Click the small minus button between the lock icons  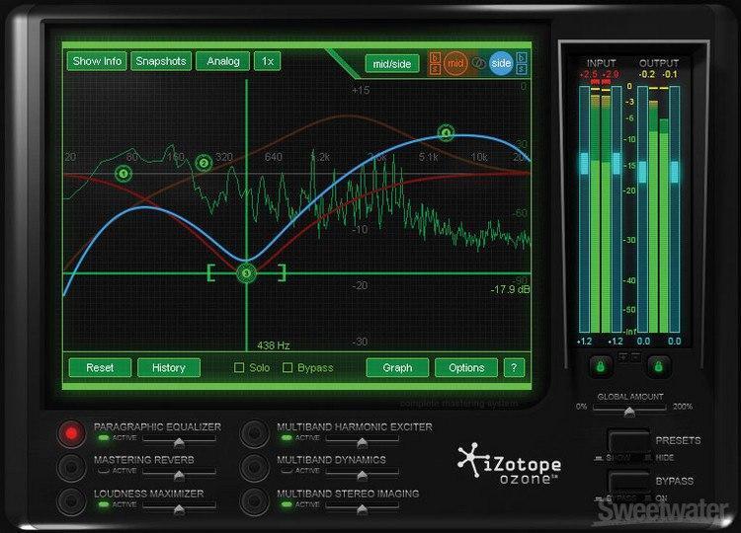pos(635,356)
